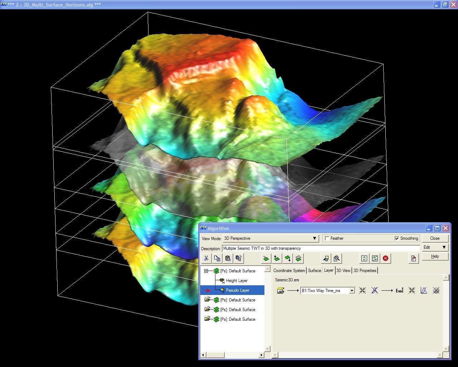
Task: Paste a layer with the Paste icon
Action: click(x=228, y=258)
